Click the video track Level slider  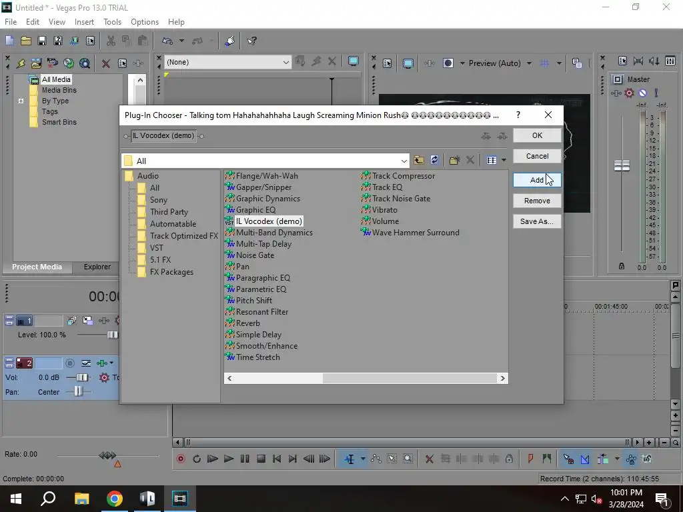[x=112, y=335]
